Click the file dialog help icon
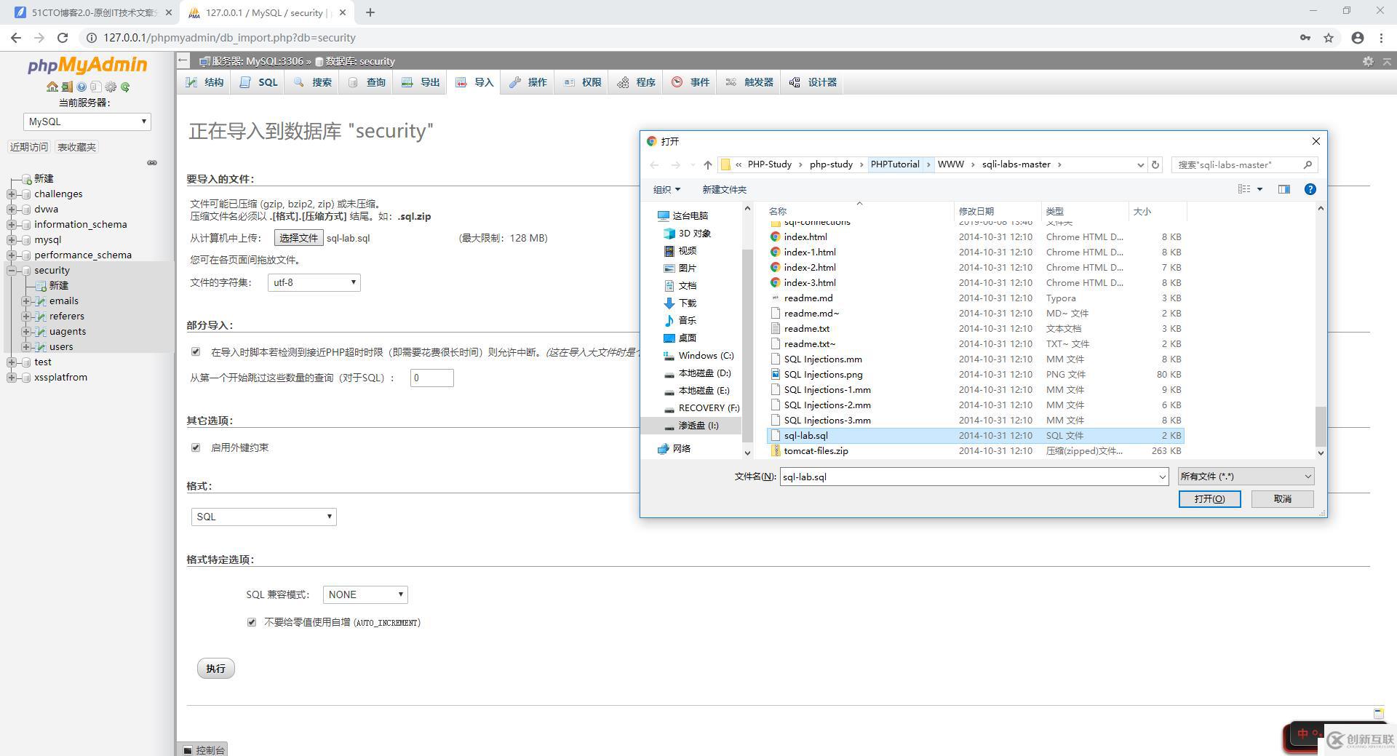 pos(1310,189)
